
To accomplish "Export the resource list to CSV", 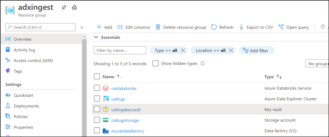I will click(256, 27).
